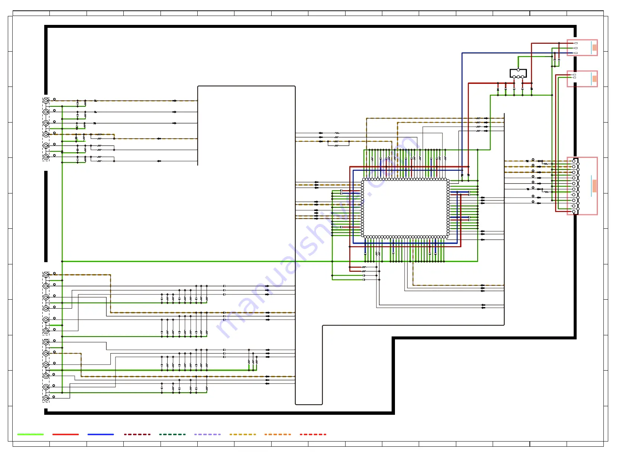Pick the gold dashed legend line

click(243, 434)
